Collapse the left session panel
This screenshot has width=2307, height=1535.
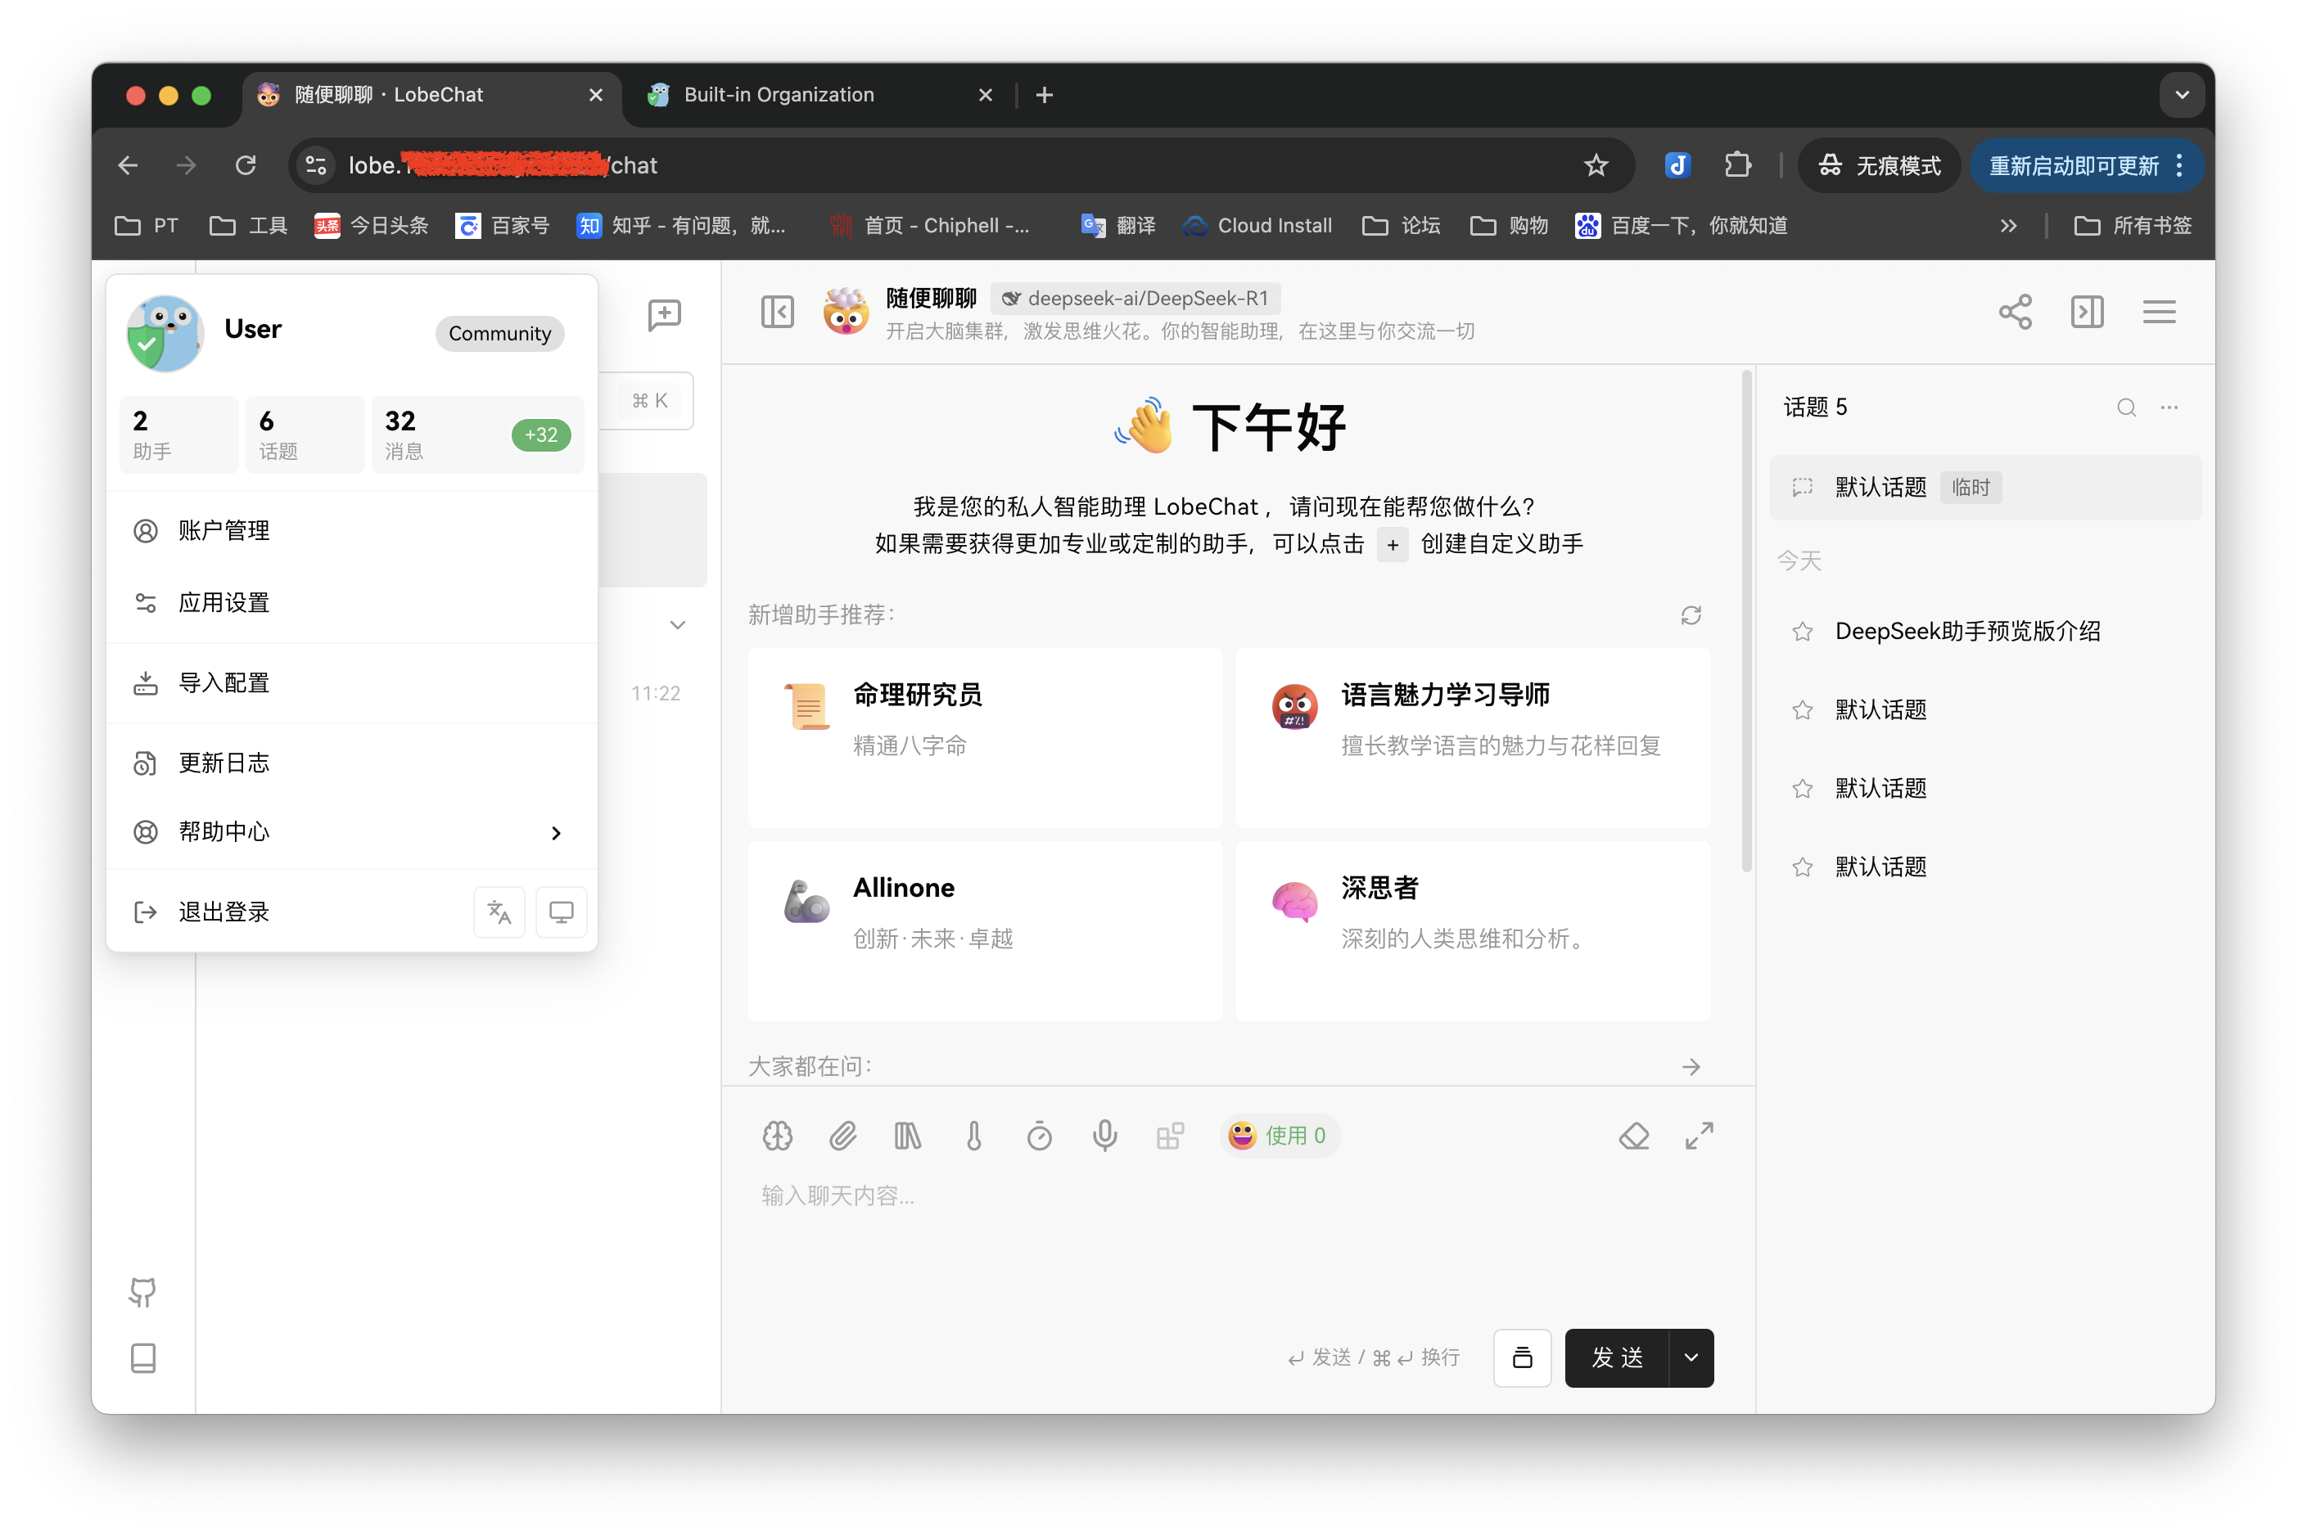pyautogui.click(x=777, y=313)
